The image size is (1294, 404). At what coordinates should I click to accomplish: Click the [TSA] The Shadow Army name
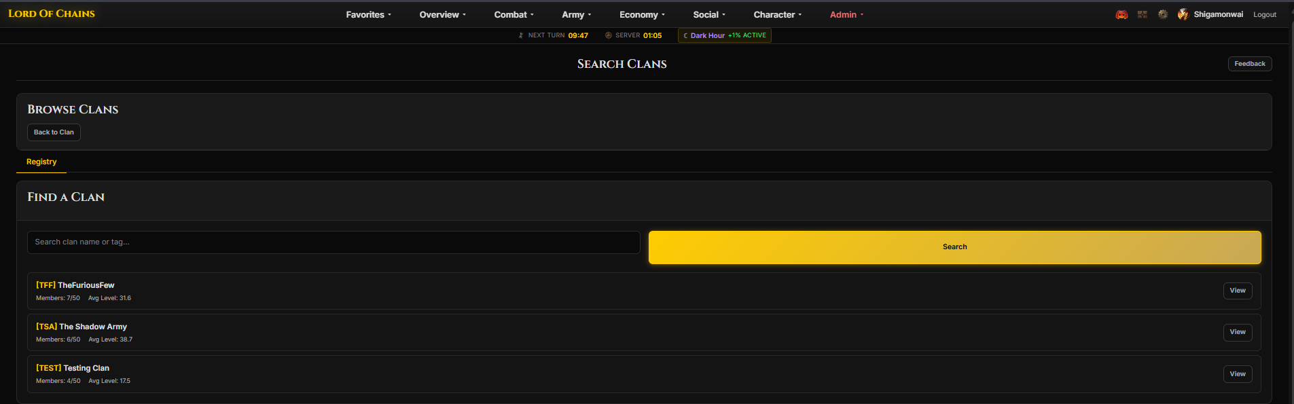pos(82,327)
